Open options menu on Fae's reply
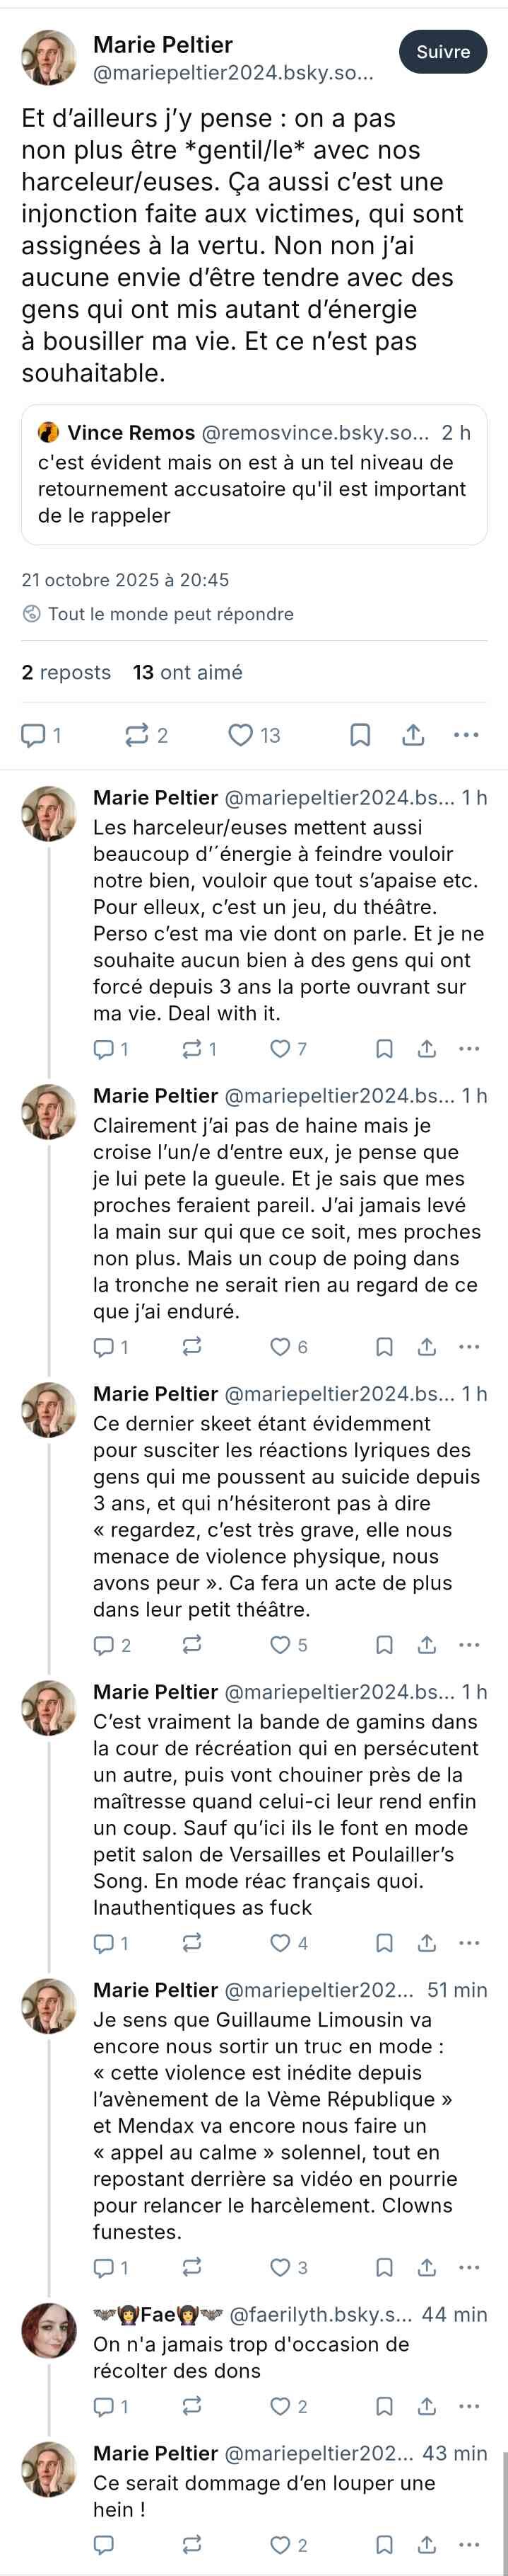Image resolution: width=508 pixels, height=2576 pixels. 469,2406
